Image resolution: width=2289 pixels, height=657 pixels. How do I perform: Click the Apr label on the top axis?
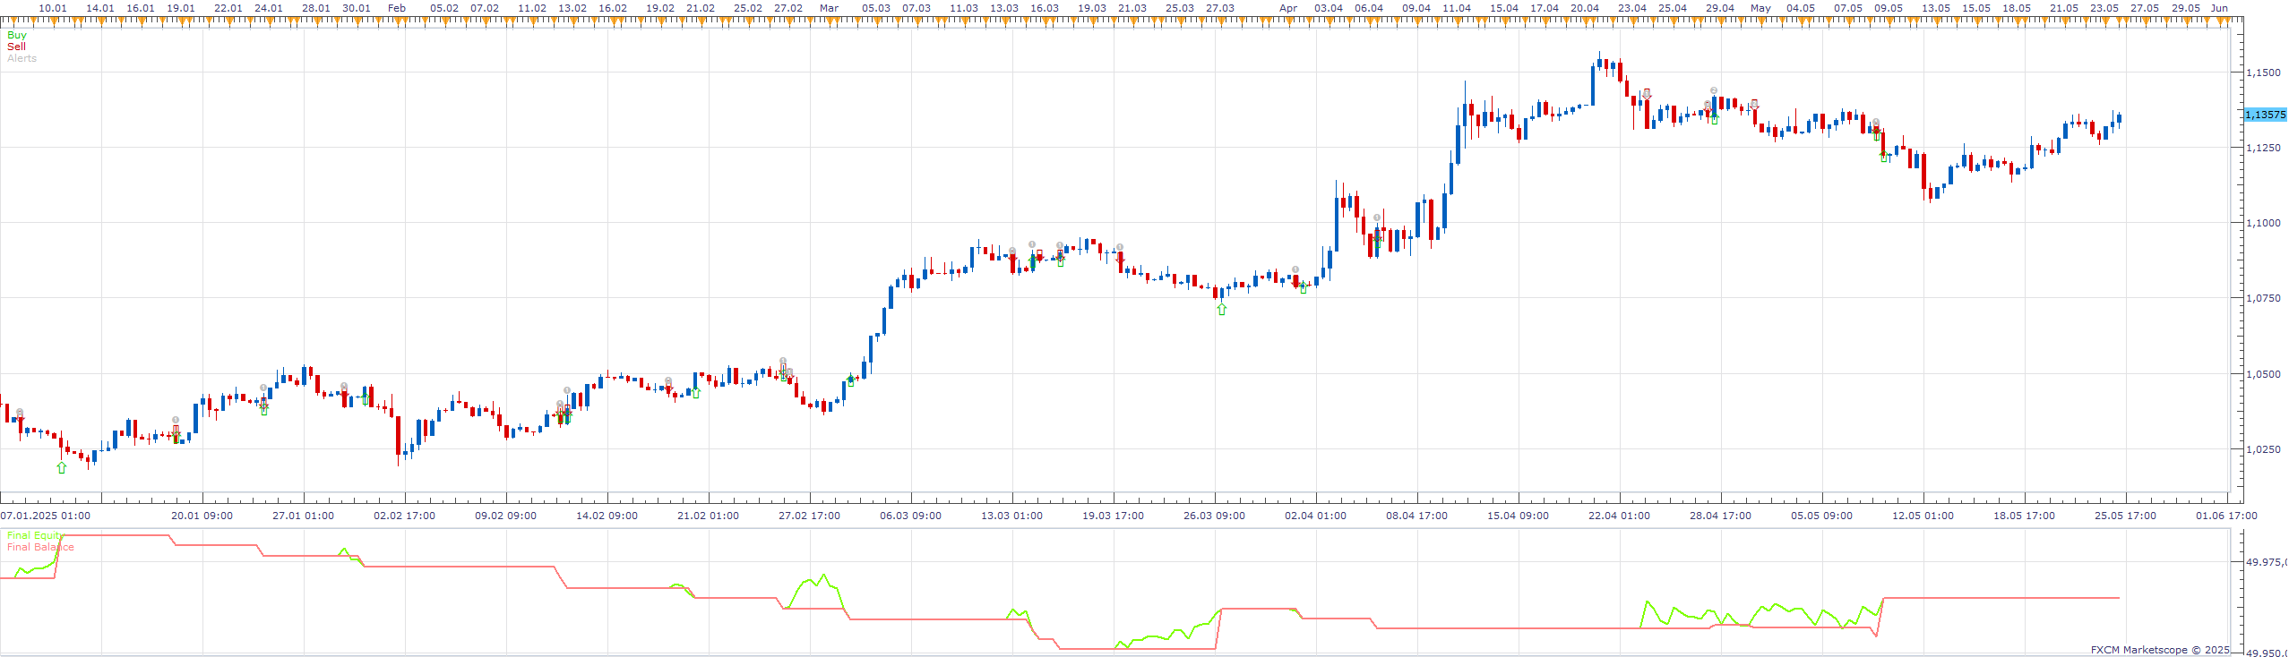coord(1288,8)
